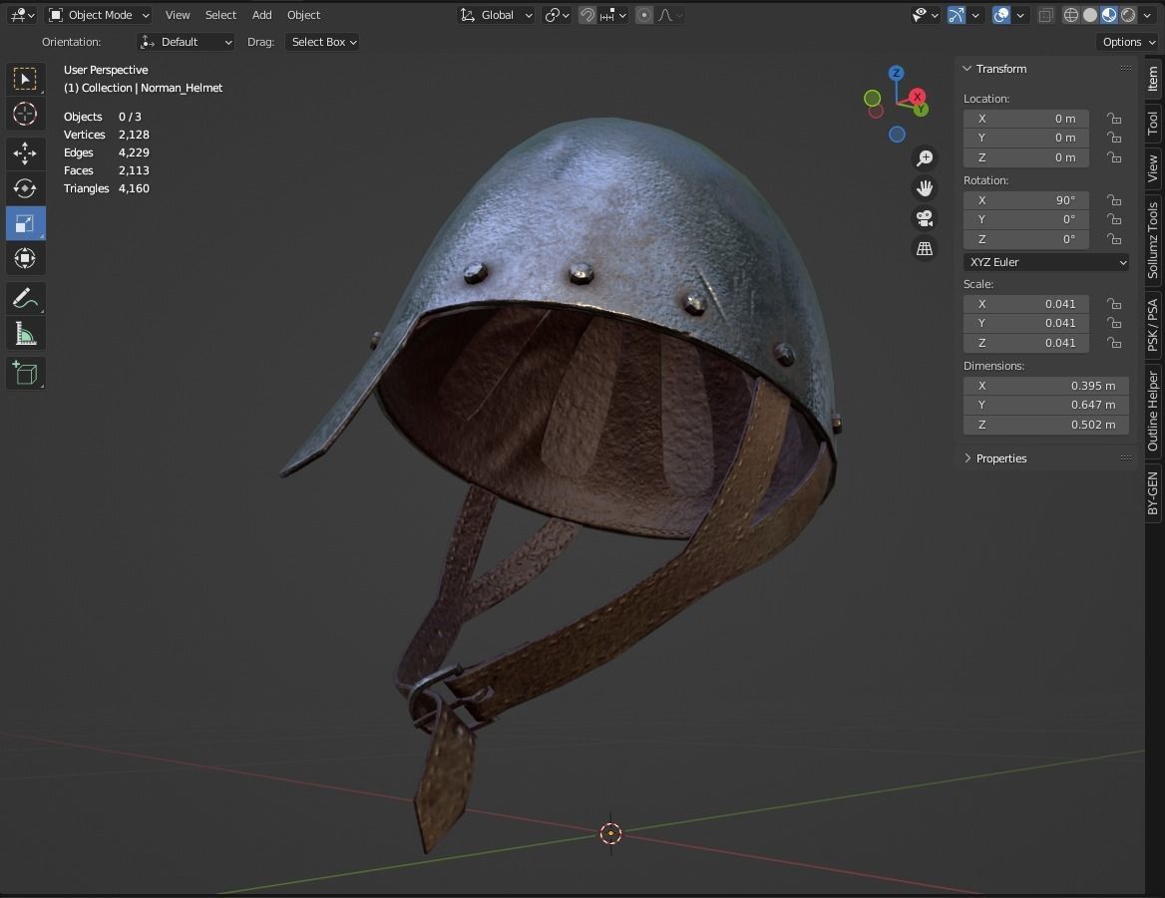
Task: Toggle viewport overlays
Action: click(x=1000, y=15)
